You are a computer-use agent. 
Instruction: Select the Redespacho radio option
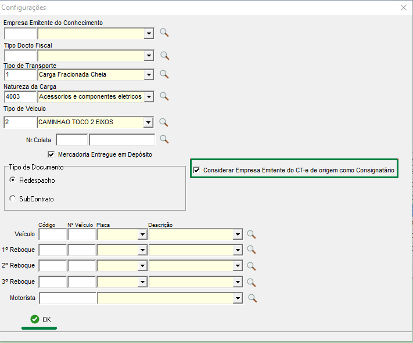coord(13,180)
